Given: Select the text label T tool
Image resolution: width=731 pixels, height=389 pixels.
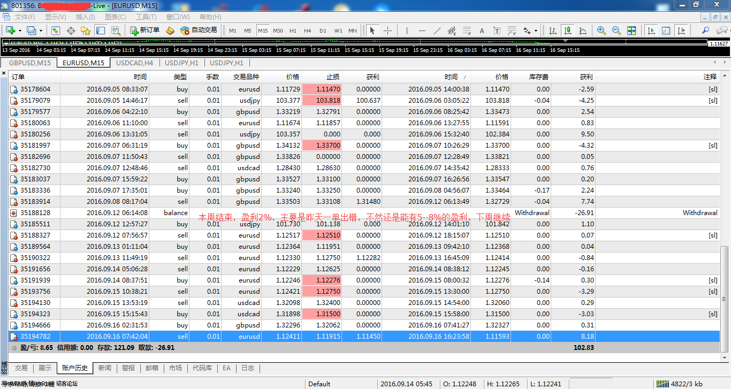Looking at the screenshot, I should click(x=497, y=30).
